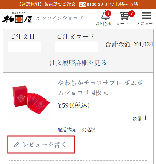Click the 合計金額 ¥4,024 text
This screenshot has height=164, width=156.
click(129, 44)
